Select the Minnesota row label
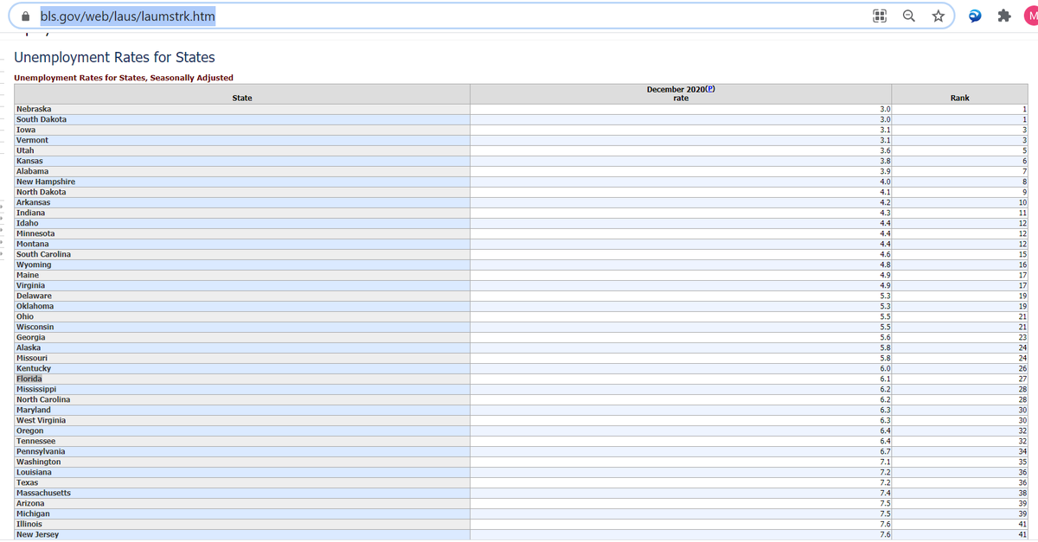This screenshot has height=542, width=1038. coord(35,233)
